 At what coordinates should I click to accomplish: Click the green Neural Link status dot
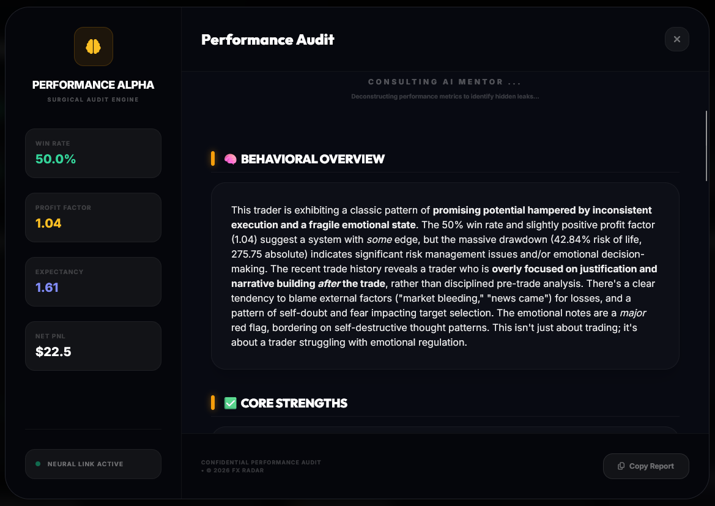(x=38, y=464)
